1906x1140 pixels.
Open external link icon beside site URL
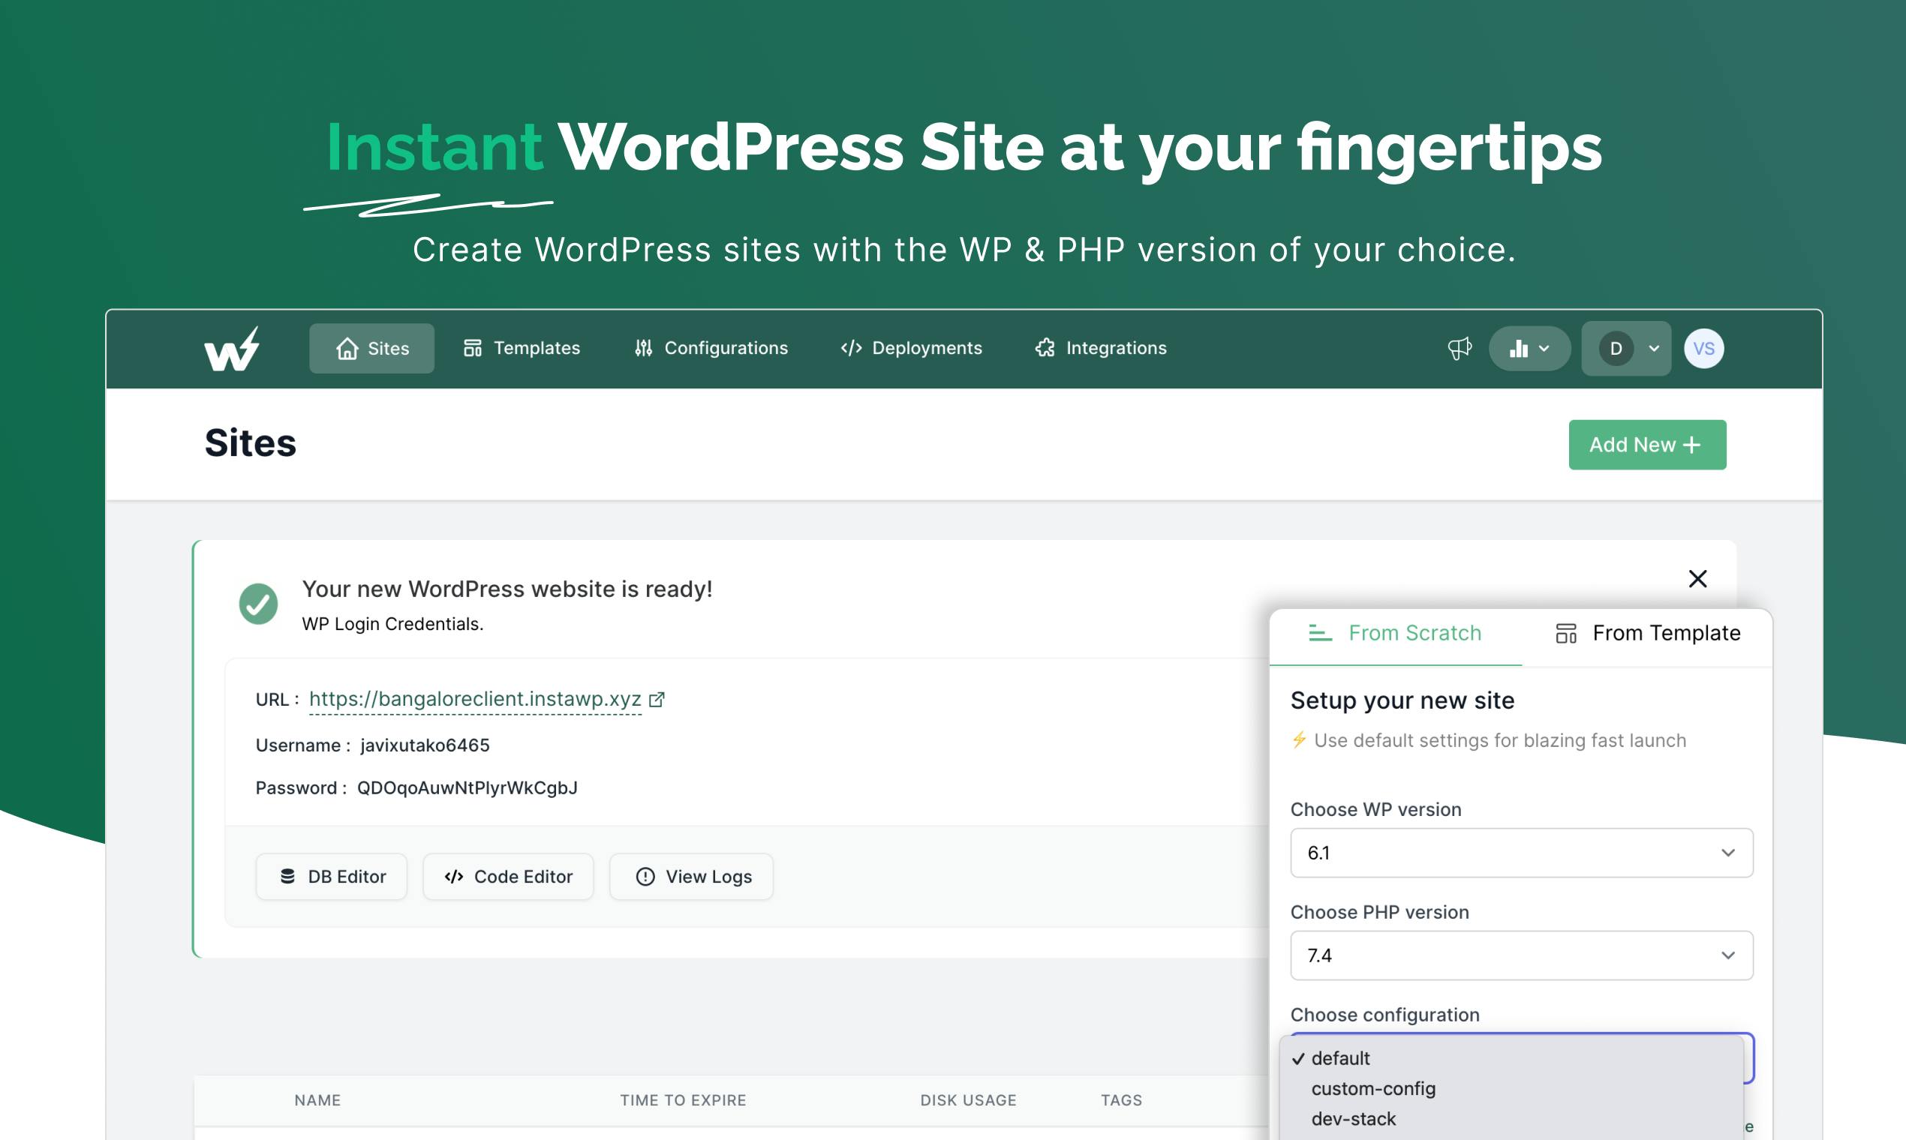pyautogui.click(x=657, y=700)
